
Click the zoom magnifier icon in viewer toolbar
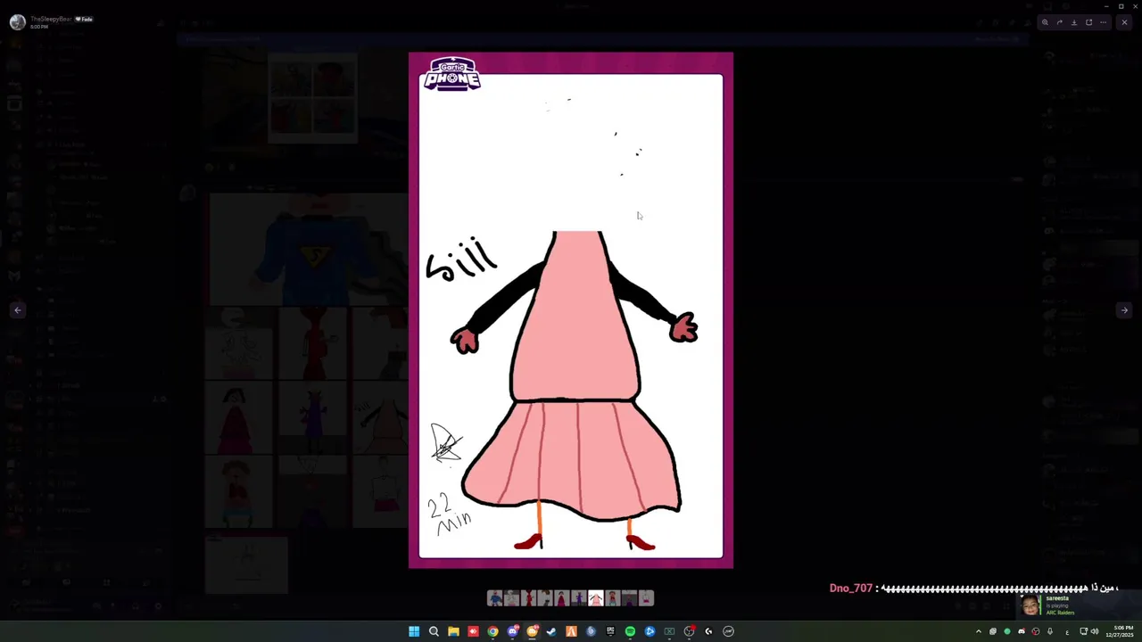point(1045,22)
